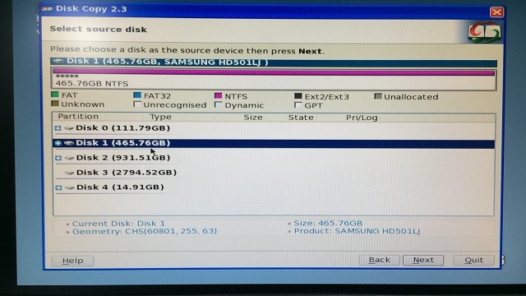Select the Disk 1 (465.76GB) row
The width and height of the screenshot is (526, 296).
274,143
